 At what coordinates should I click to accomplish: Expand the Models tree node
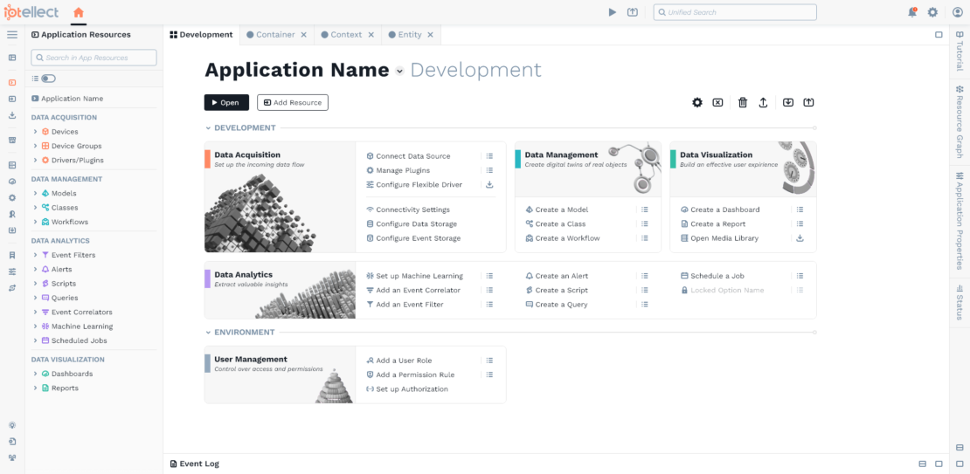pyautogui.click(x=35, y=194)
